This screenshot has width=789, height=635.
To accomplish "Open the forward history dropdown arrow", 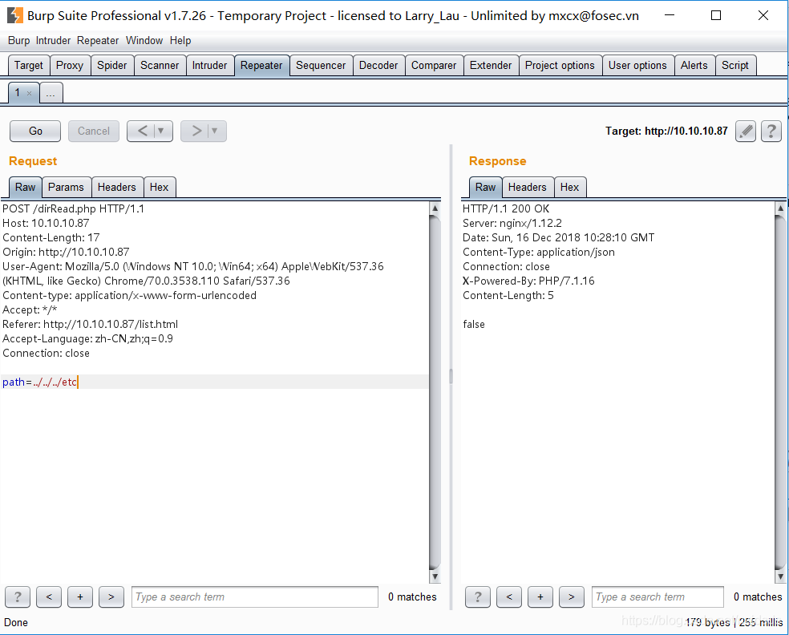I will pyautogui.click(x=214, y=131).
